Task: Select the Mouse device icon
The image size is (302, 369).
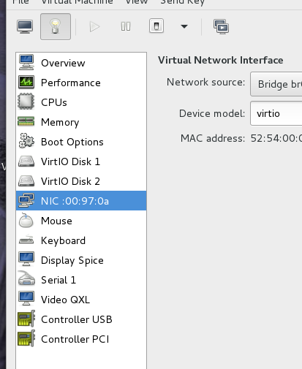Action: (26, 220)
